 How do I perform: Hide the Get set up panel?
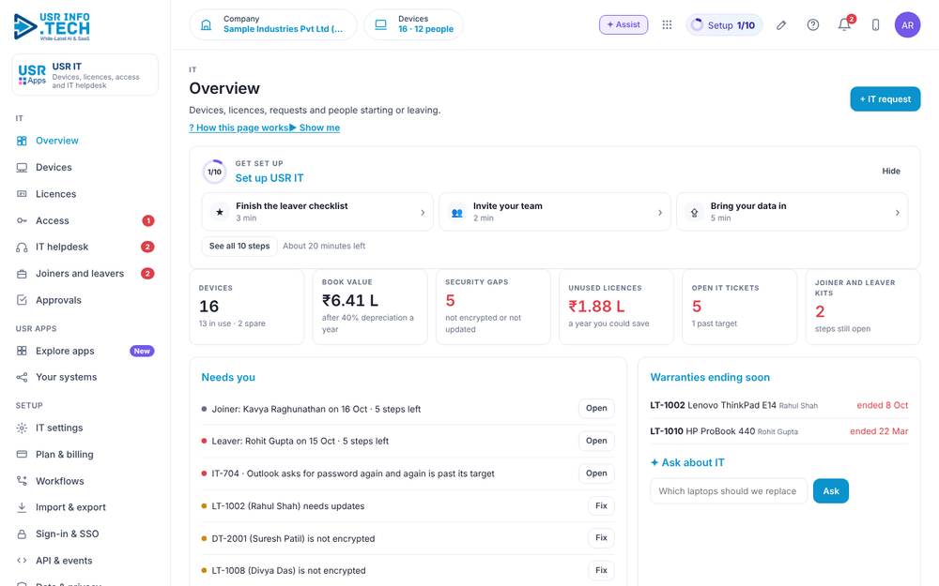point(890,171)
